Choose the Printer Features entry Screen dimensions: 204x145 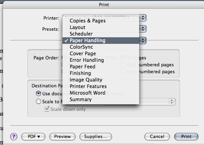coord(101,86)
